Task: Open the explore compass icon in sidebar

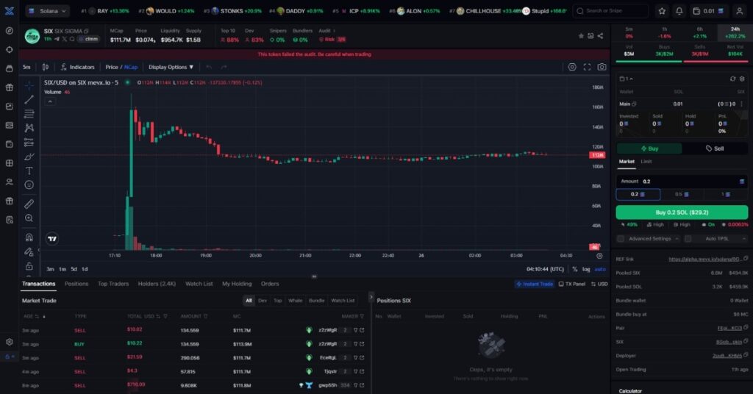Action: [9, 31]
